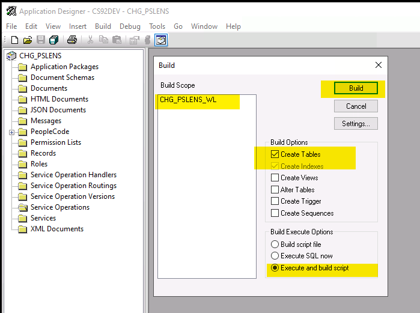Check the Create Trigger option
Viewport: 420px width, 313px height.
(275, 201)
